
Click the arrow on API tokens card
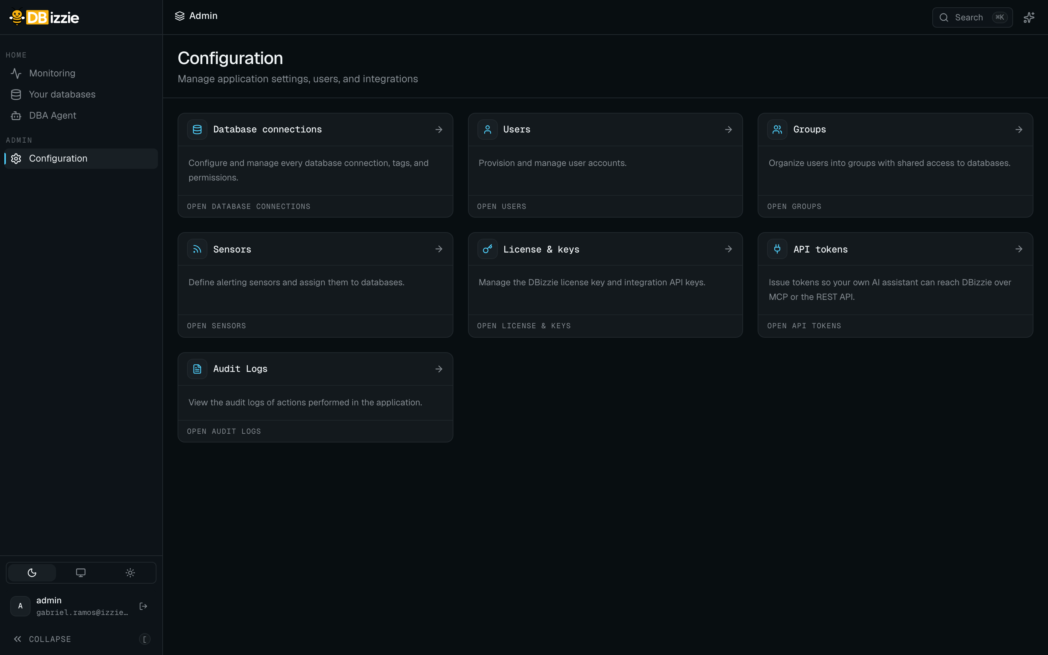[x=1019, y=249]
